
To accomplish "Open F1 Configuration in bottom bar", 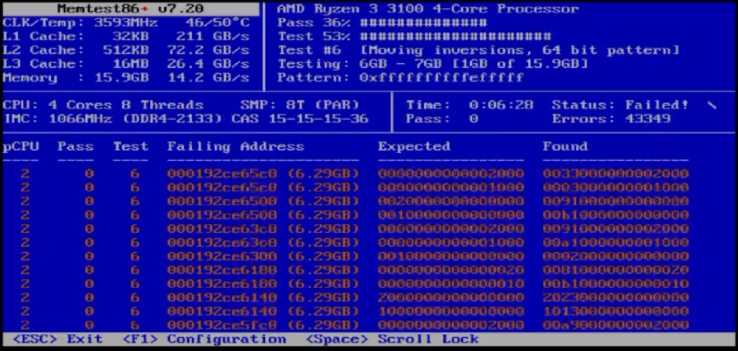I will pos(205,340).
